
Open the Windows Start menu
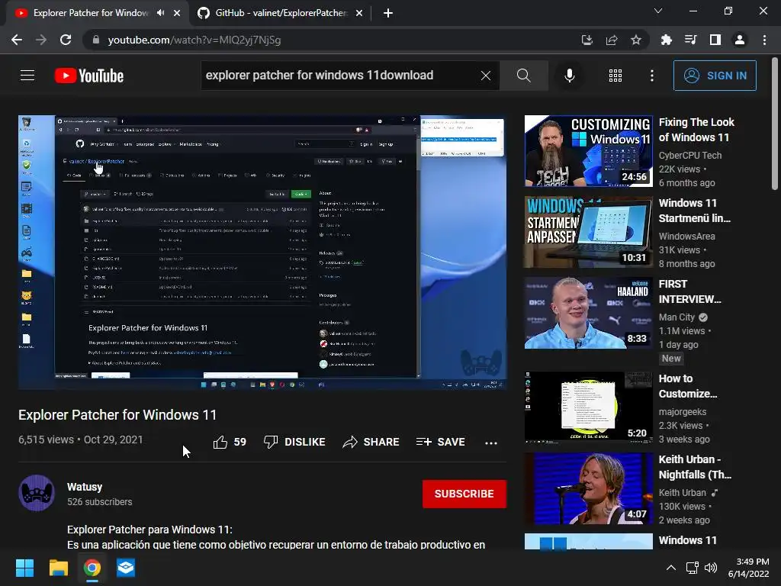tap(24, 568)
